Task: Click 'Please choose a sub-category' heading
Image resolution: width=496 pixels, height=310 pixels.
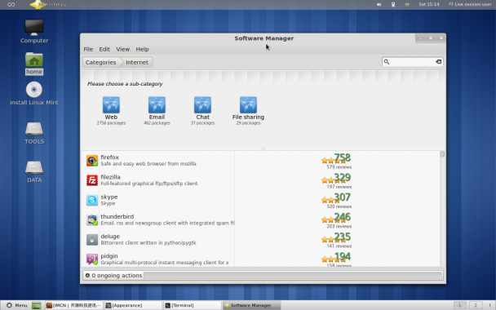Action: click(125, 84)
